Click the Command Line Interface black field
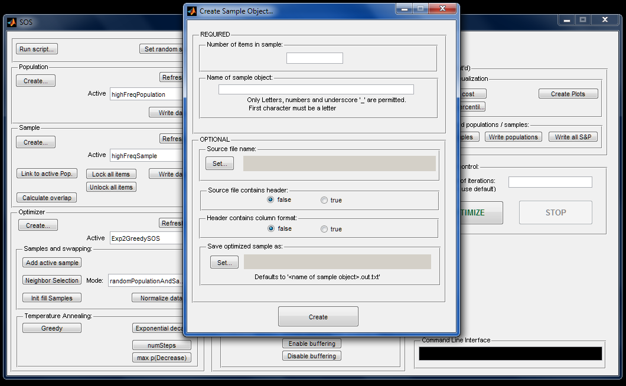 point(510,354)
